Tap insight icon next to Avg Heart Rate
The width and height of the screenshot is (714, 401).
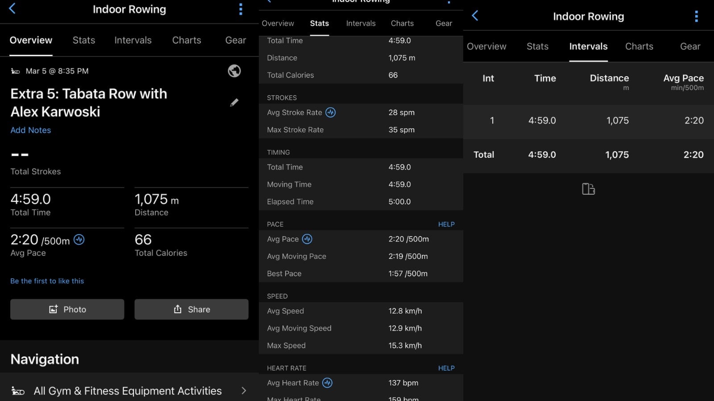pos(327,383)
